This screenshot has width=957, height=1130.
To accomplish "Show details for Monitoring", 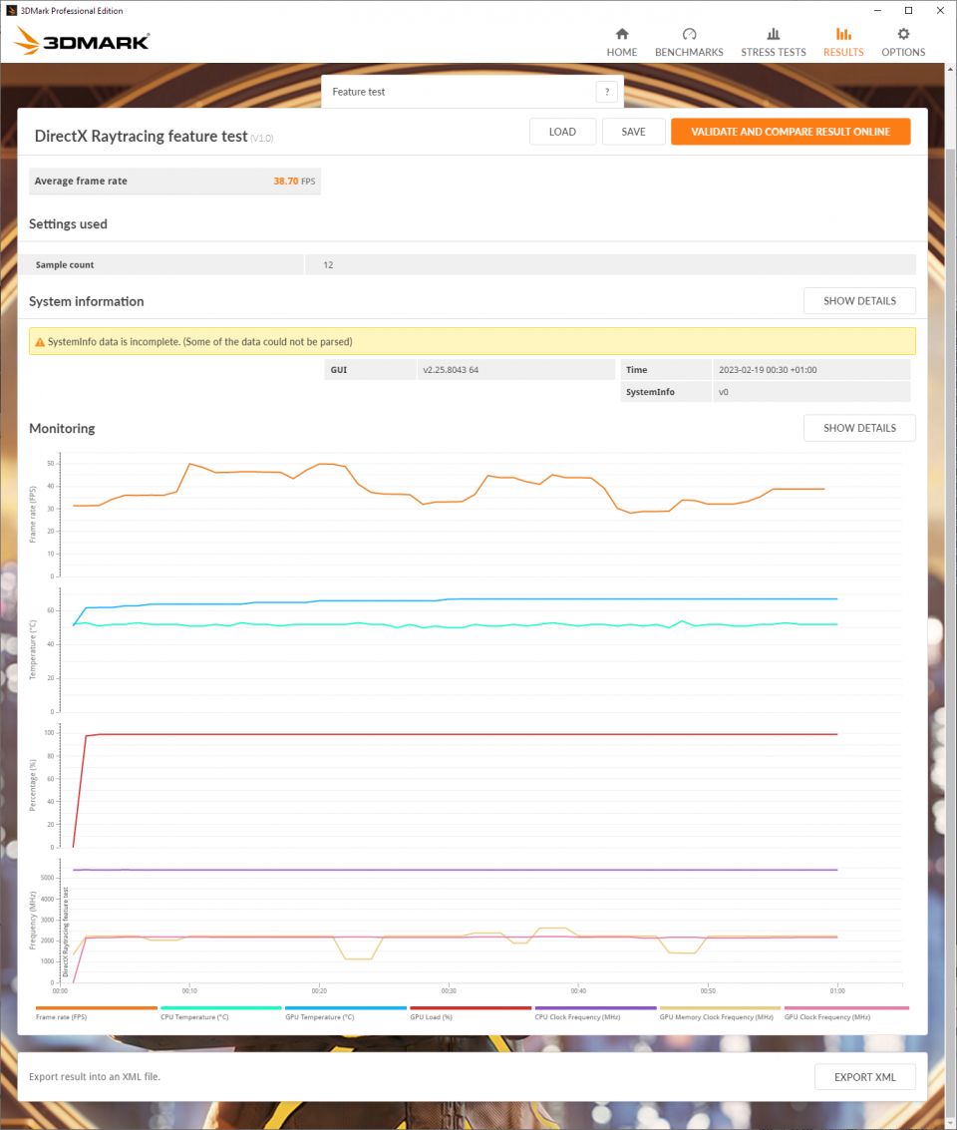I will coord(859,428).
